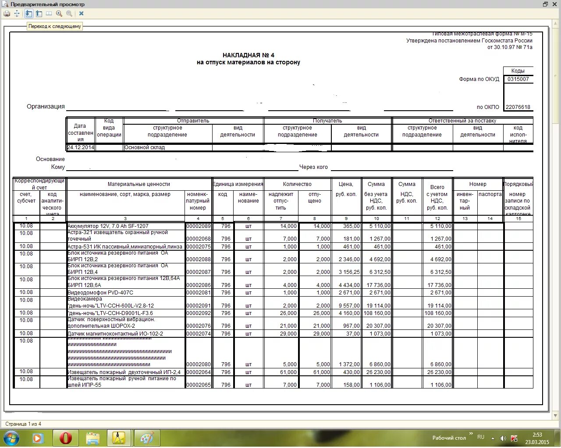This screenshot has width=561, height=448.
Task: Click the Страница 1 из 4 status text
Action: click(x=23, y=424)
